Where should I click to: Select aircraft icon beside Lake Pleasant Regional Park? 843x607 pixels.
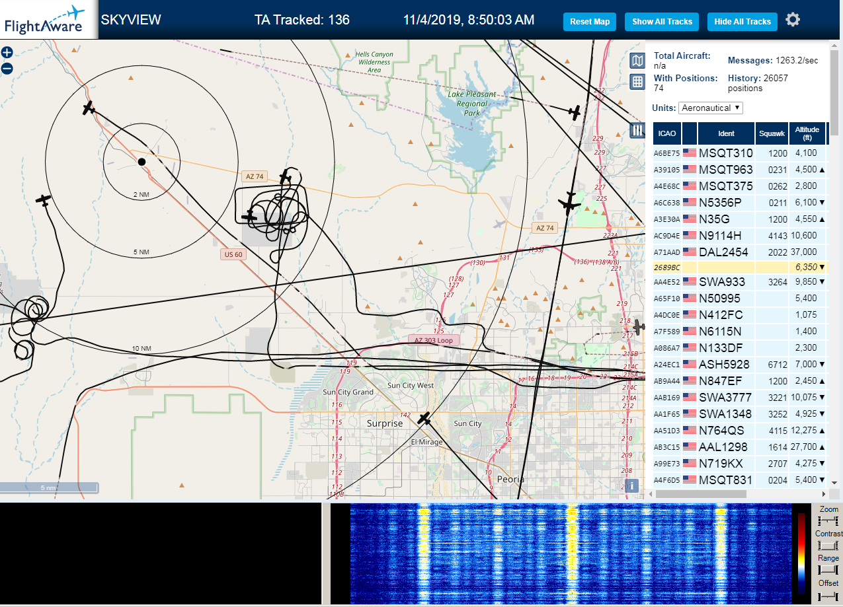[x=575, y=112]
